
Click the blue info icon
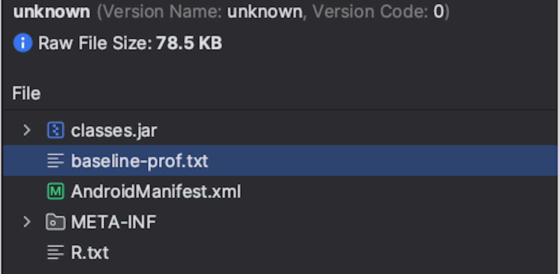tap(23, 43)
